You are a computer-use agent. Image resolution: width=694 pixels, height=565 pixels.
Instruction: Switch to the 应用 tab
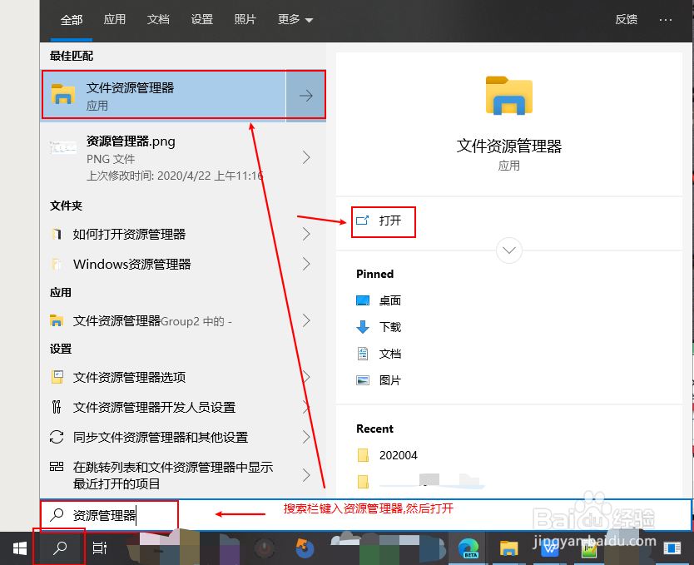click(x=114, y=19)
